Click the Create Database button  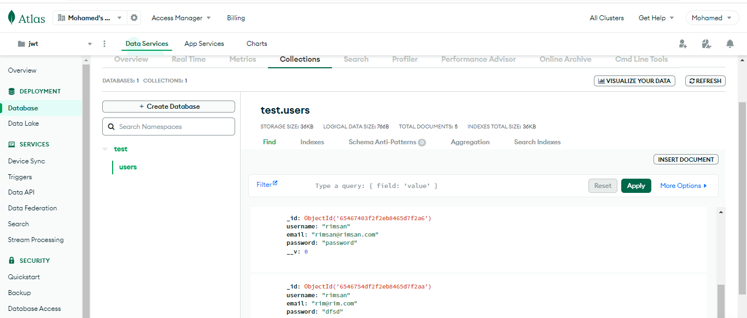[168, 107]
